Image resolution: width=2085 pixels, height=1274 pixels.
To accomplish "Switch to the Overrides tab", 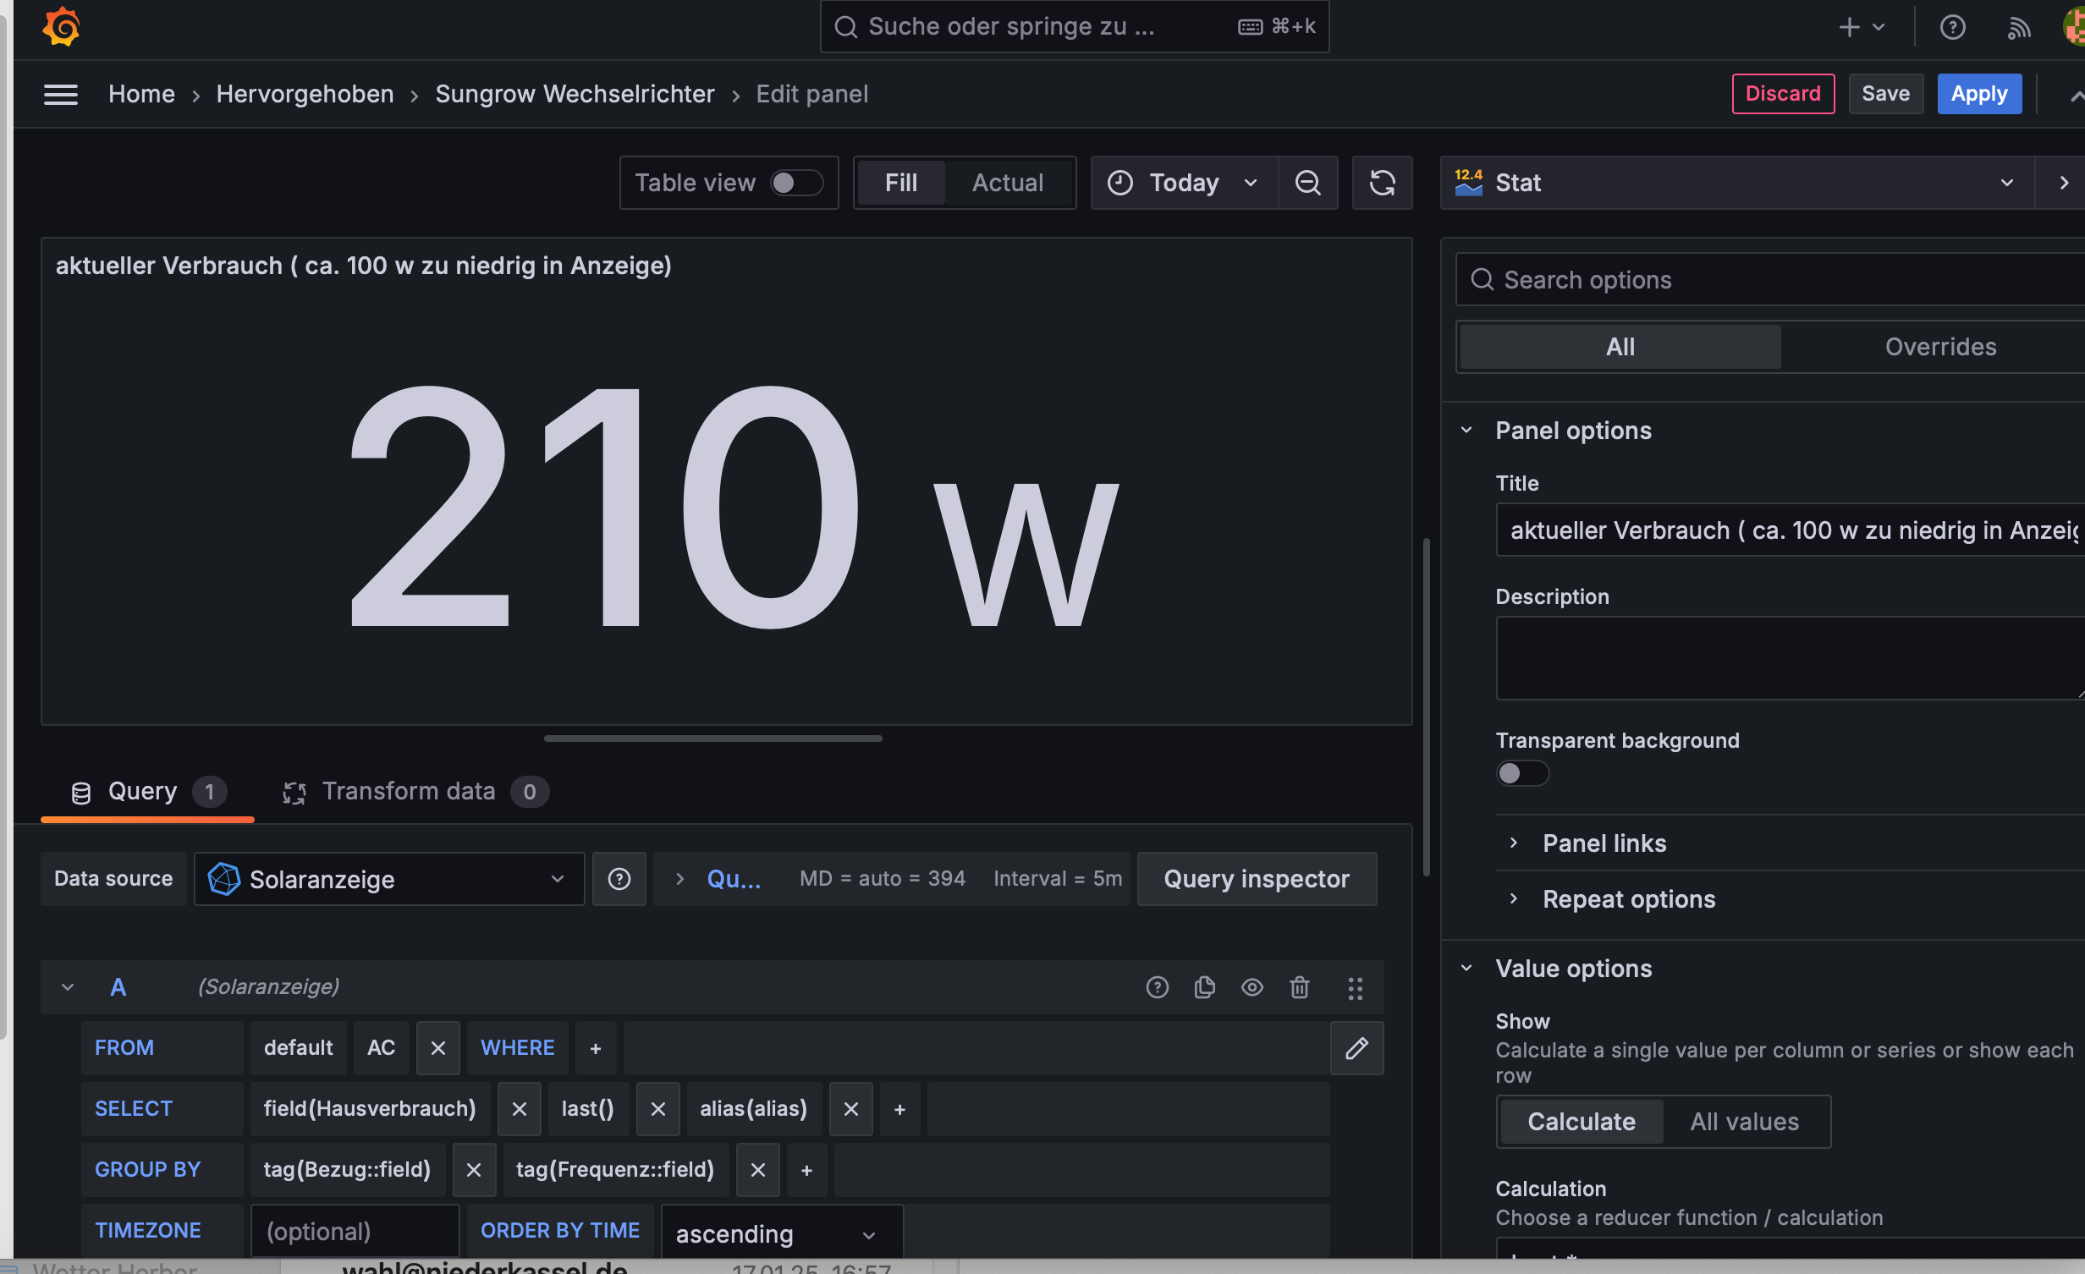I will click(x=1939, y=347).
